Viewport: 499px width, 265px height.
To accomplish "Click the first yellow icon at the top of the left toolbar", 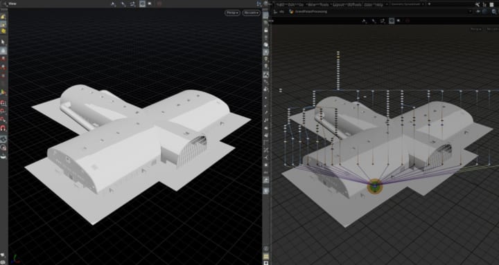I will pyautogui.click(x=3, y=17).
